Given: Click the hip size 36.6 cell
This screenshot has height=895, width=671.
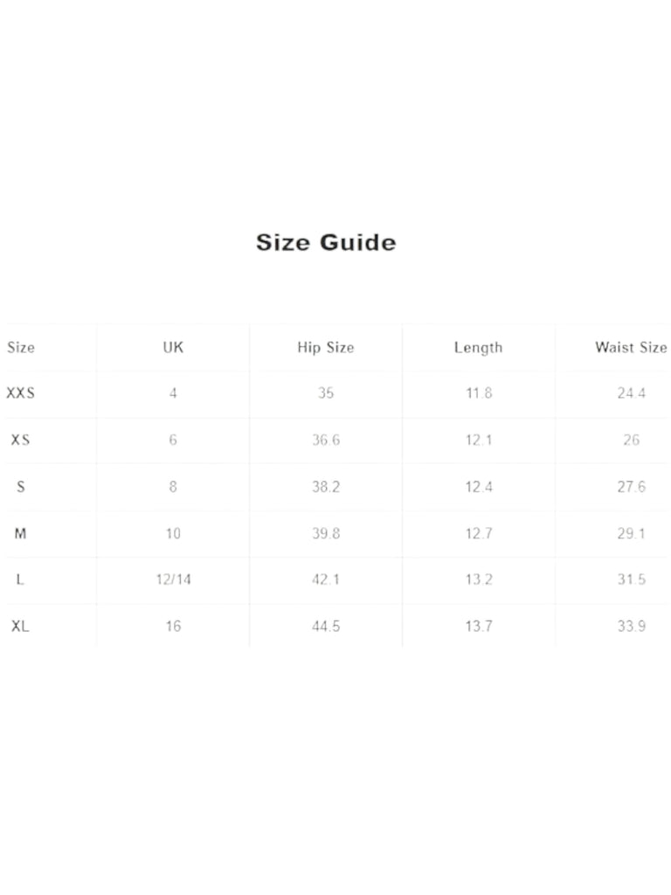Looking at the screenshot, I should pyautogui.click(x=326, y=440).
